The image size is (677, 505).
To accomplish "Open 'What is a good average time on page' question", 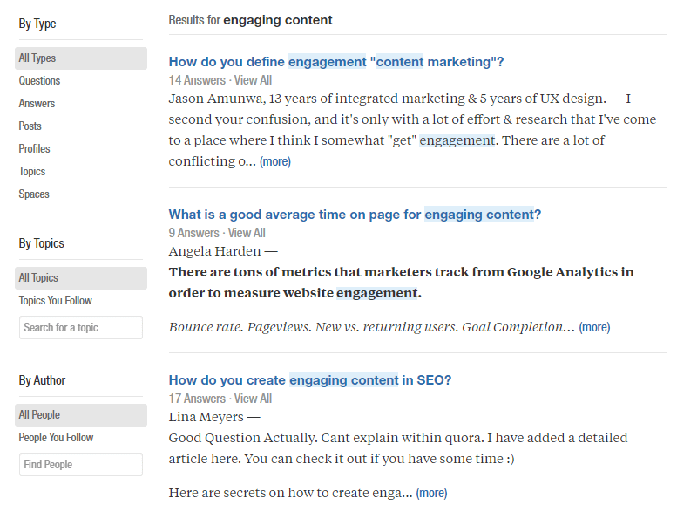I will tap(355, 215).
